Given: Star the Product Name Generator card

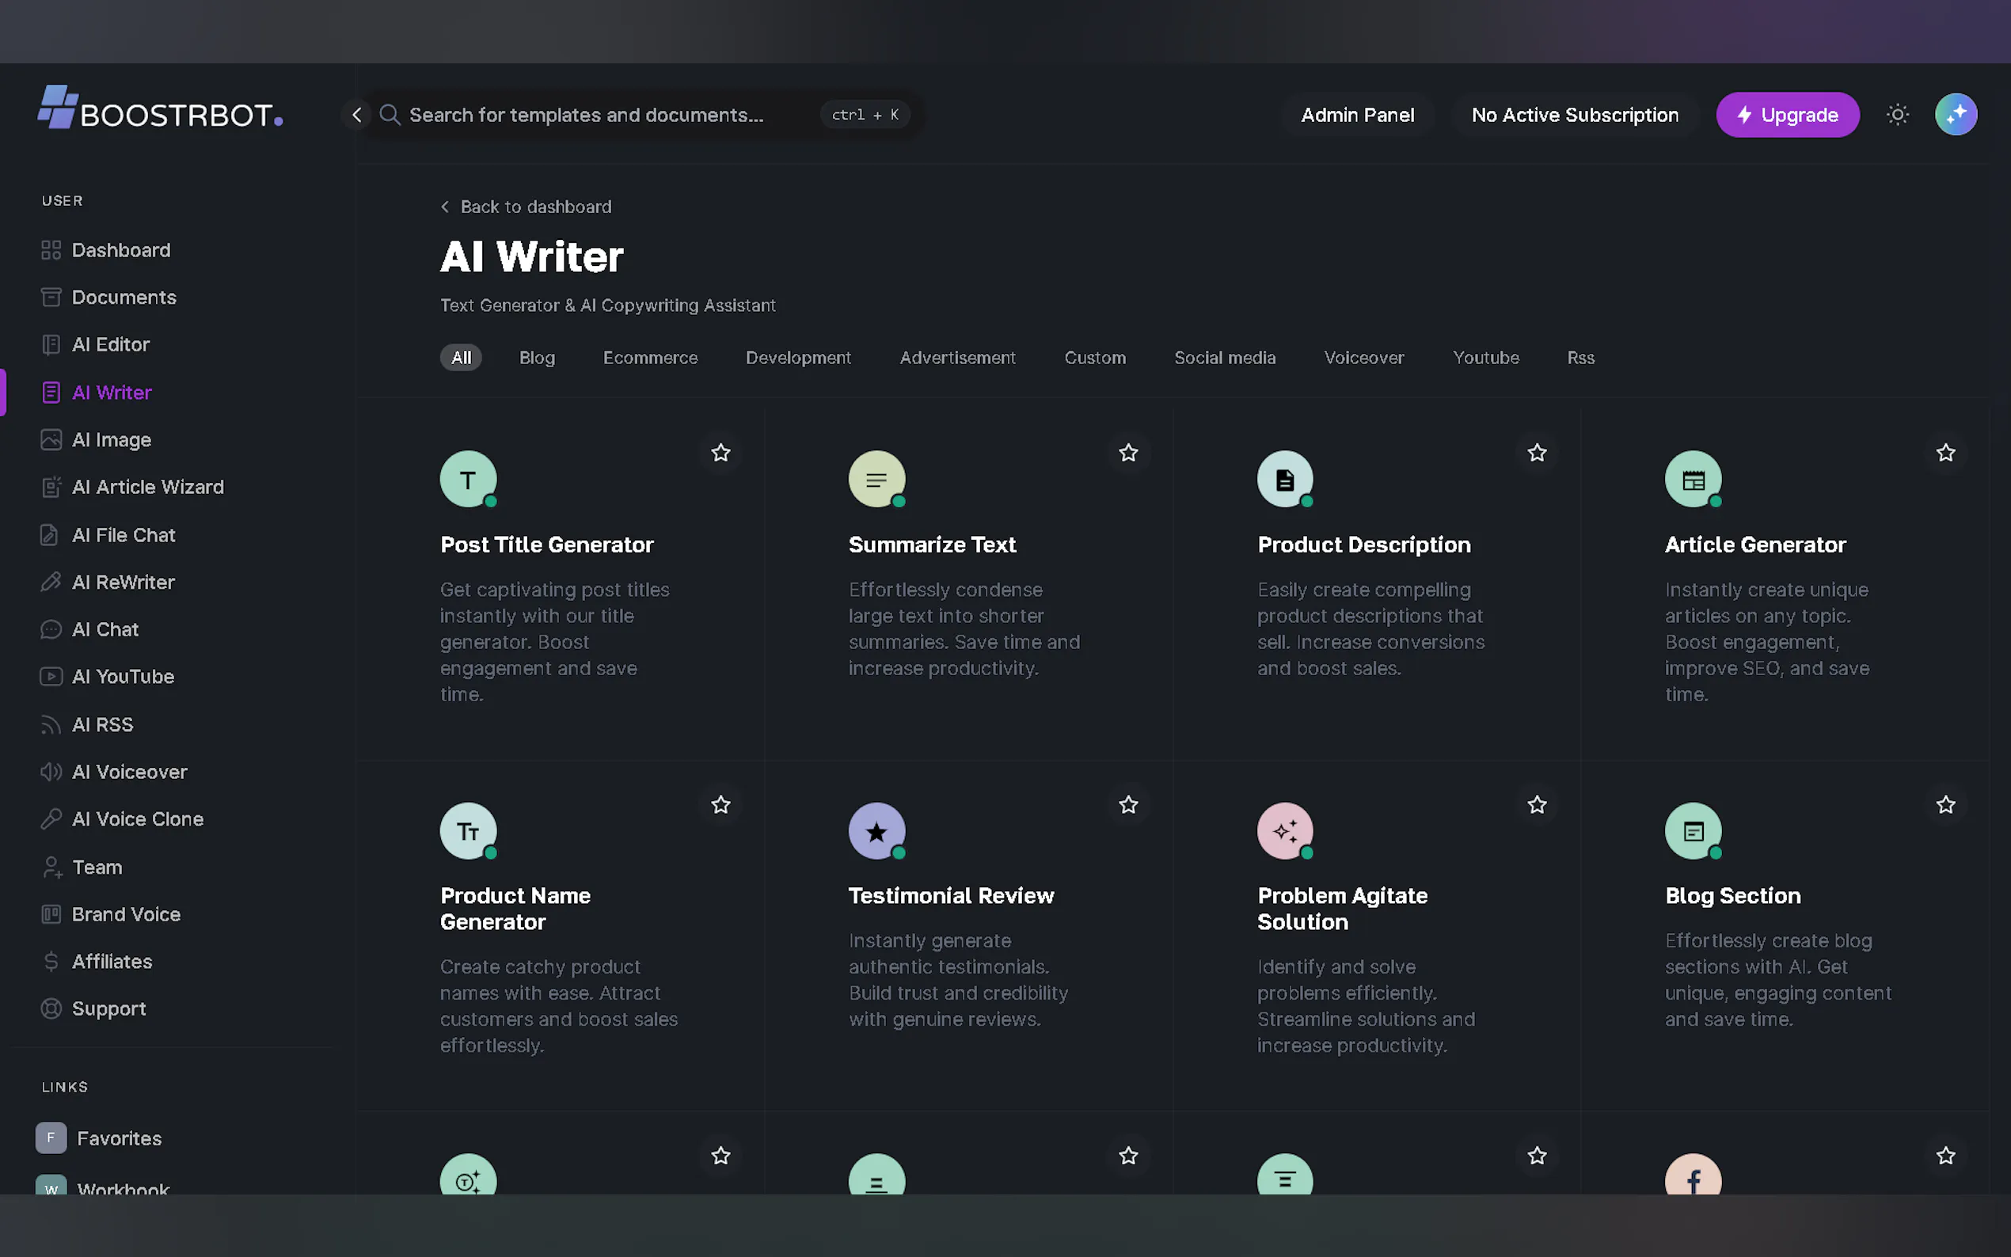Looking at the screenshot, I should tap(720, 805).
